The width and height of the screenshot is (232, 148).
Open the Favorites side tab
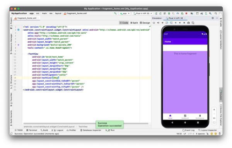pos(11,100)
